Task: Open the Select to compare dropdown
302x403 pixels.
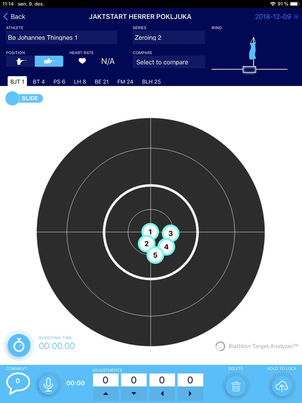Action: click(169, 62)
